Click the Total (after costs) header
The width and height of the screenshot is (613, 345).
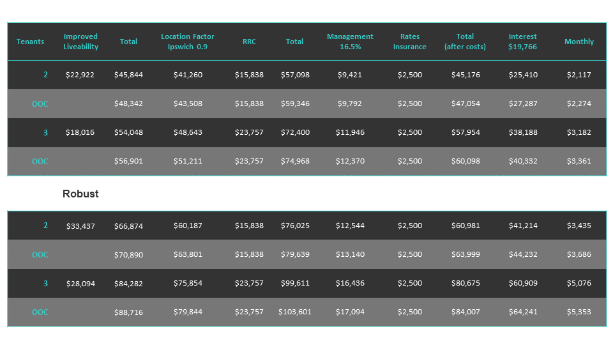coord(465,42)
